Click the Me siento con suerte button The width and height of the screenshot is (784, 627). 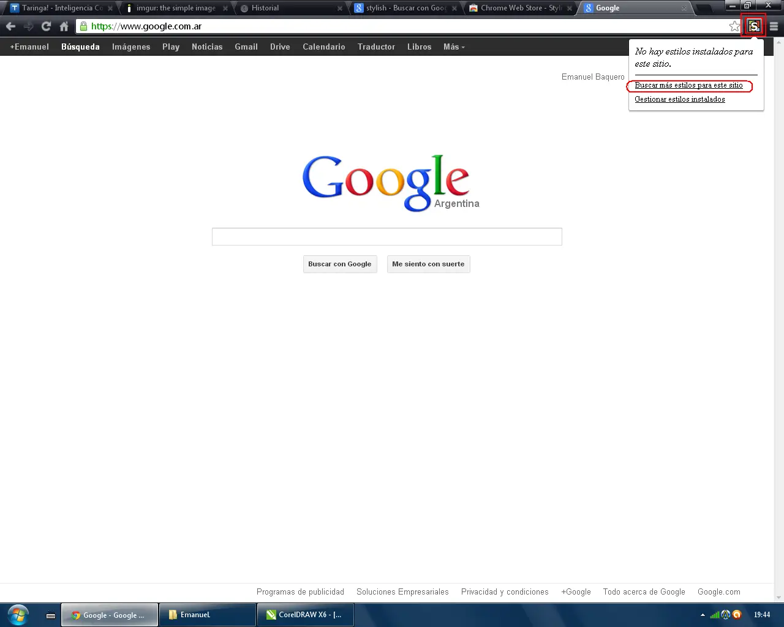pyautogui.click(x=428, y=264)
